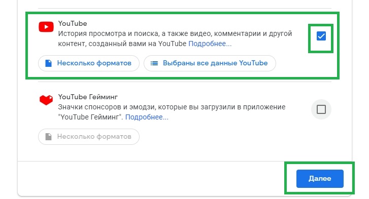The height and width of the screenshot is (199, 369).
Task: Click the list icon beside Выбраны все данные YouTube
Action: 154,63
